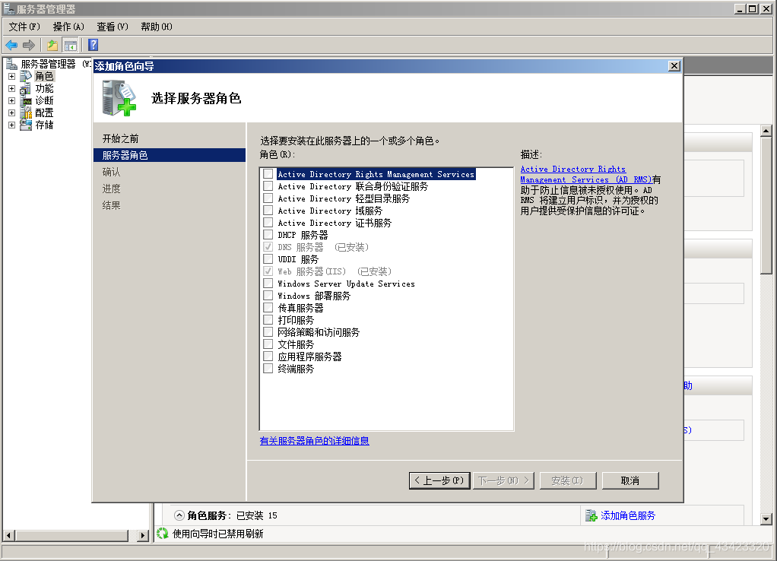Image resolution: width=777 pixels, height=561 pixels.
Task: Select 应用程序服务器 checkbox
Action: tap(268, 356)
